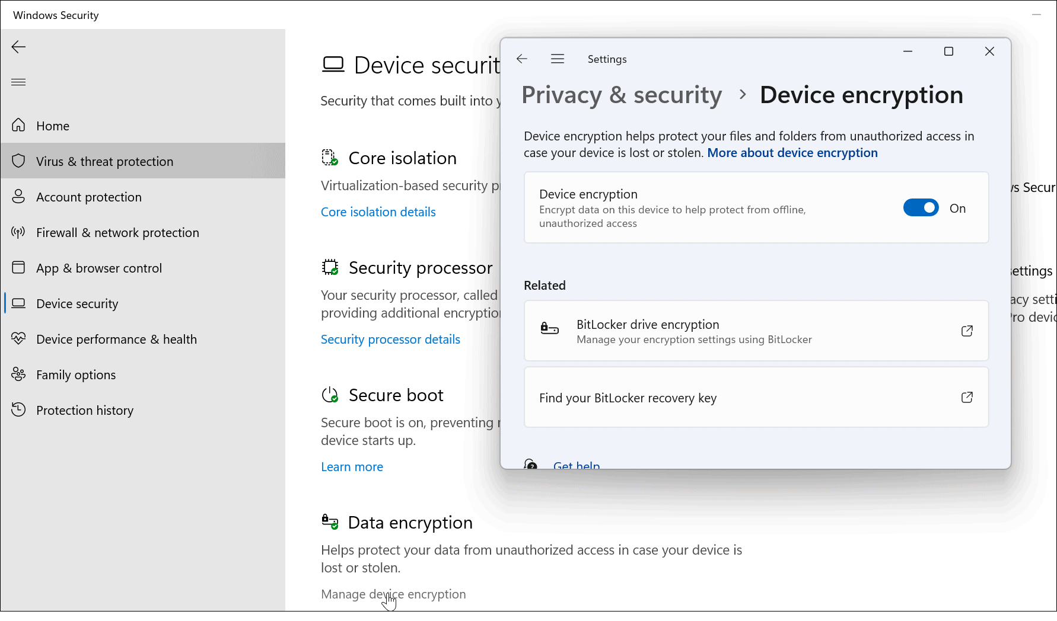
Task: Click the Security processor chip icon
Action: [x=330, y=267]
